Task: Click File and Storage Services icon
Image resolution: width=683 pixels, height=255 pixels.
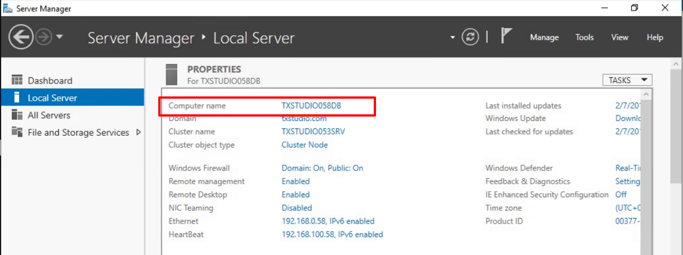Action: click(x=17, y=132)
